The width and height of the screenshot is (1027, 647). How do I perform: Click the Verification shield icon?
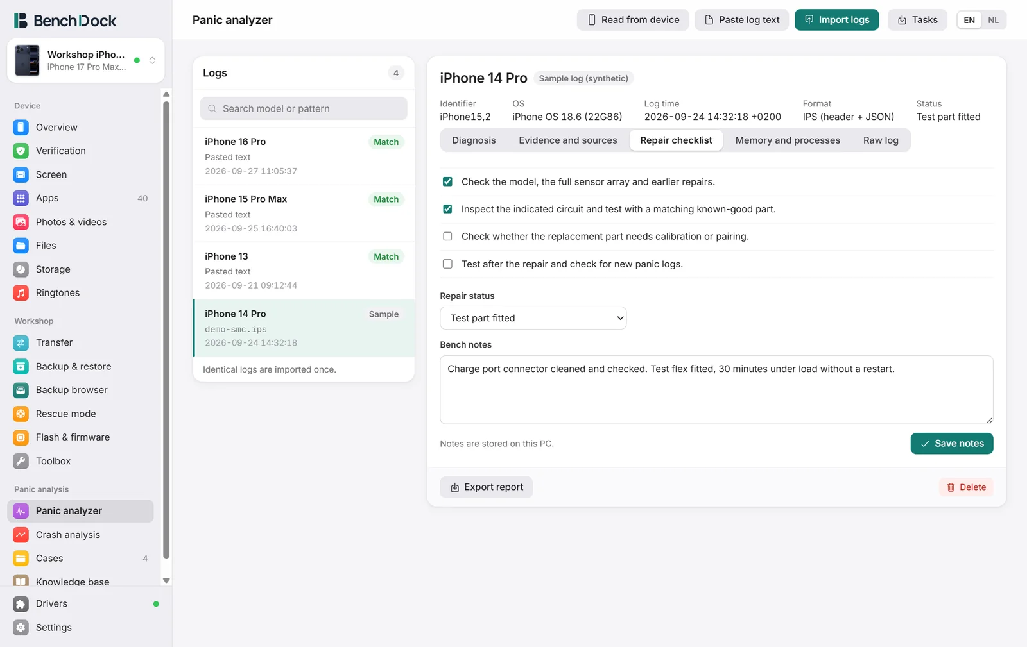21,151
